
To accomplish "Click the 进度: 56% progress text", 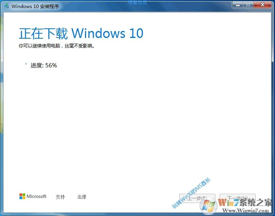I will click(44, 65).
